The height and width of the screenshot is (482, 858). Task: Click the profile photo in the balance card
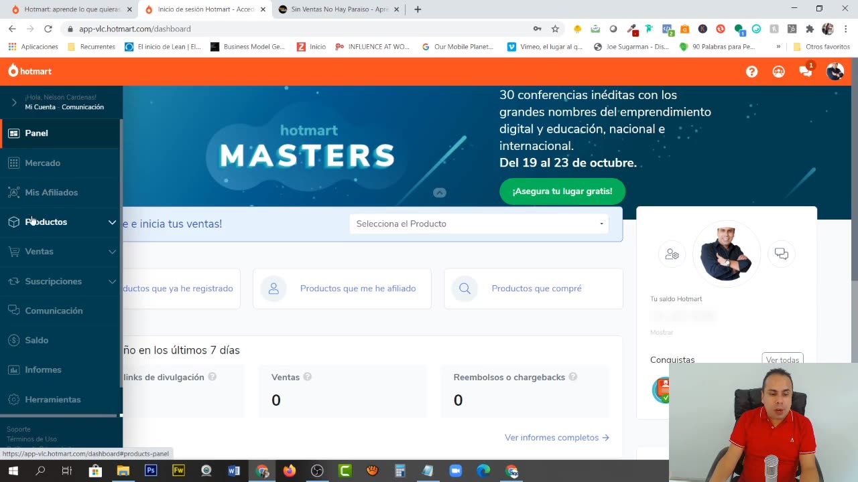coord(726,254)
